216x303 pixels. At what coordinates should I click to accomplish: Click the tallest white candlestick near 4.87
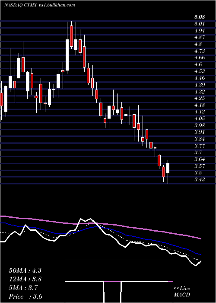click(x=67, y=55)
